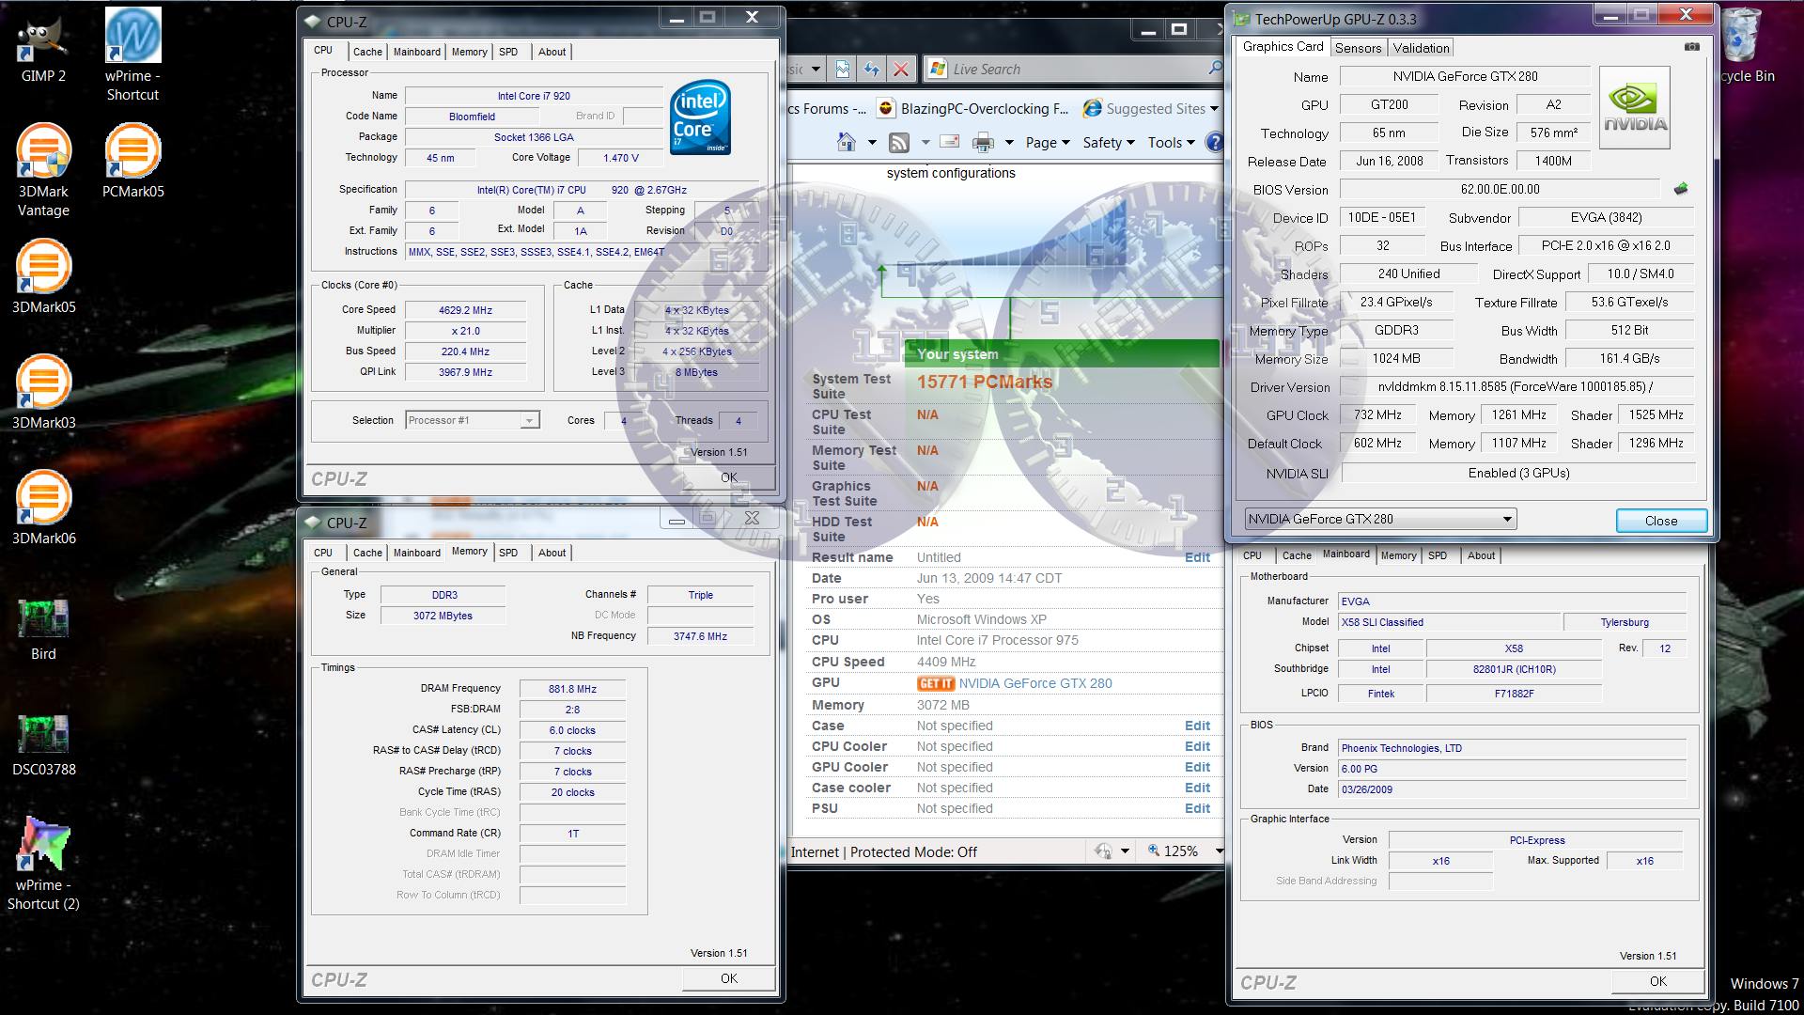Expand the Page menu dropdown in browser
Screen dimensions: 1804x1015
click(x=1047, y=142)
